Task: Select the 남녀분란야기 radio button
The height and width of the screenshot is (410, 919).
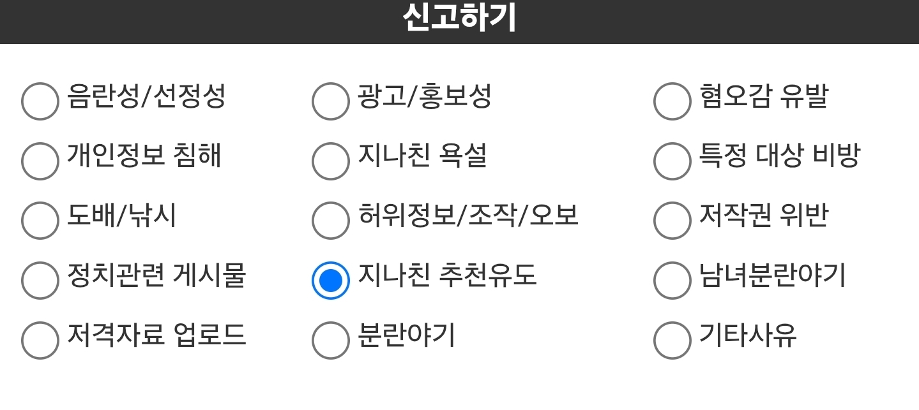Action: (672, 280)
